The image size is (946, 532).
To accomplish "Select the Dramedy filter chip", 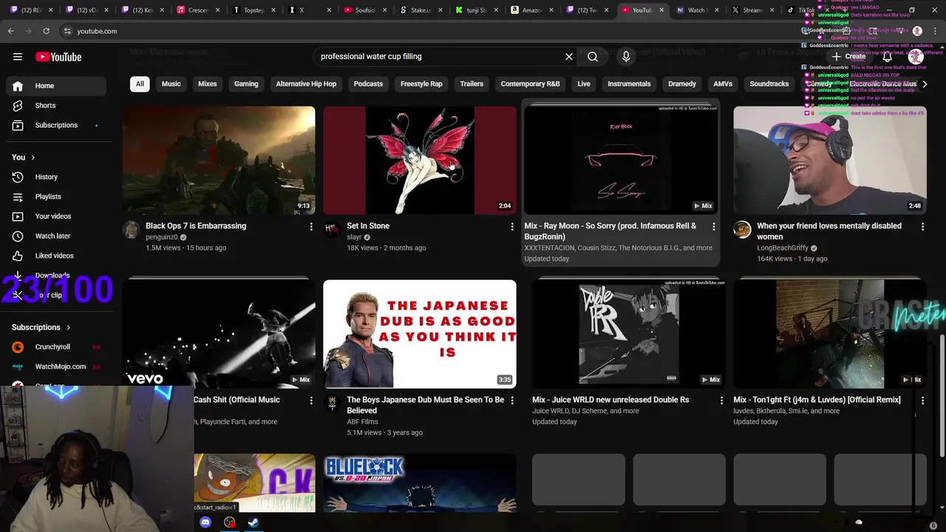I will 682,83.
